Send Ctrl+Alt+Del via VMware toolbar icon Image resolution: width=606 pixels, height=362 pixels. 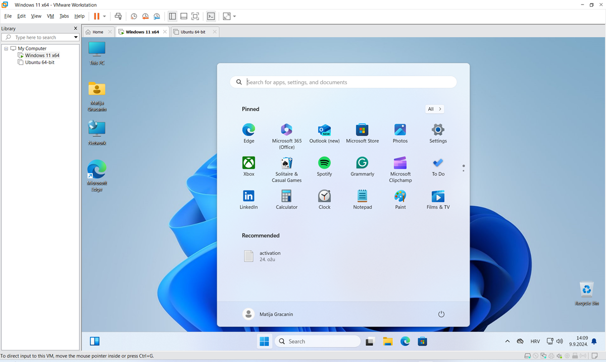(x=118, y=16)
